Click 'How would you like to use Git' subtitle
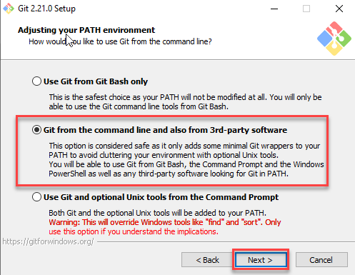 [x=120, y=41]
